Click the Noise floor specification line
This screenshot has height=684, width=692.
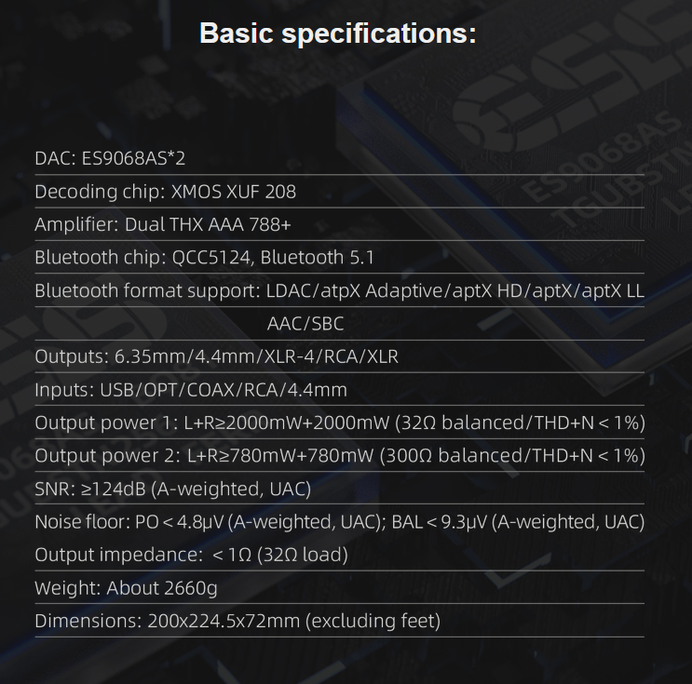click(x=339, y=522)
